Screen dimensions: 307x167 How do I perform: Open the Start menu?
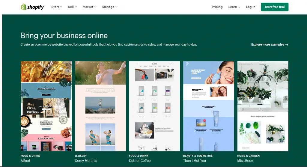point(57,7)
